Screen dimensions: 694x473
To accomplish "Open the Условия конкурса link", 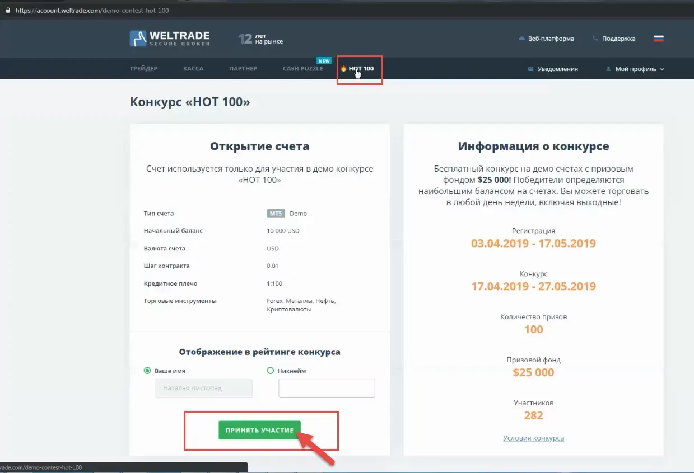I will click(x=534, y=438).
